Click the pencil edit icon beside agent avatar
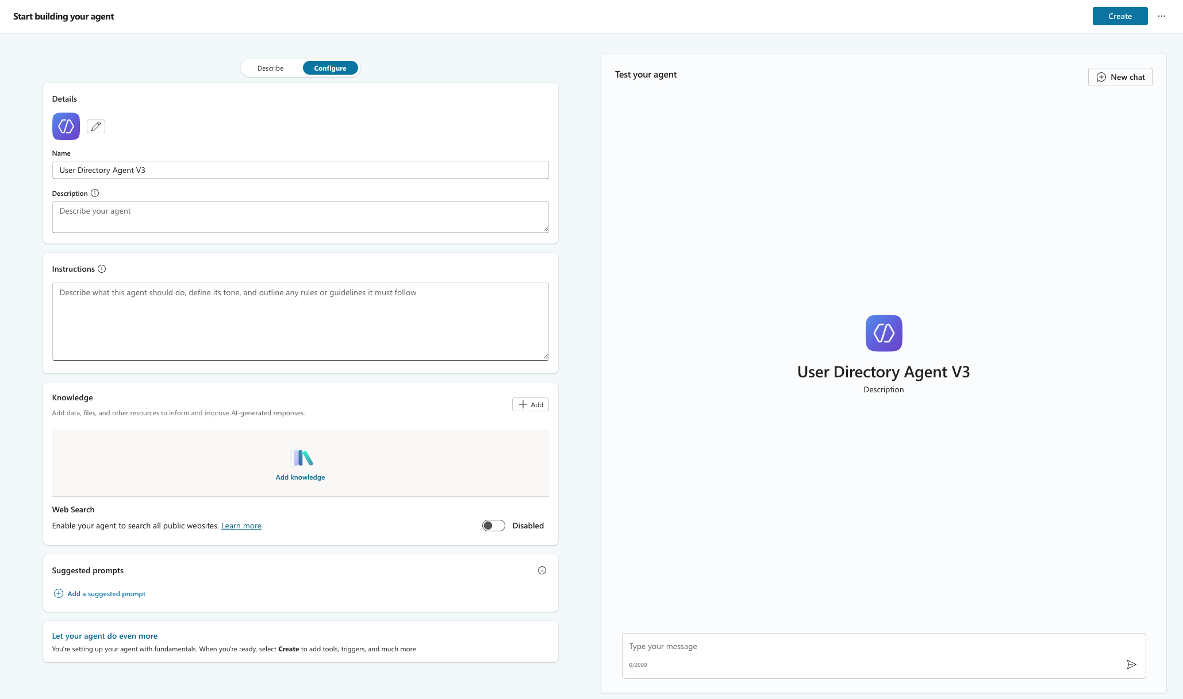Image resolution: width=1183 pixels, height=699 pixels. pos(96,126)
